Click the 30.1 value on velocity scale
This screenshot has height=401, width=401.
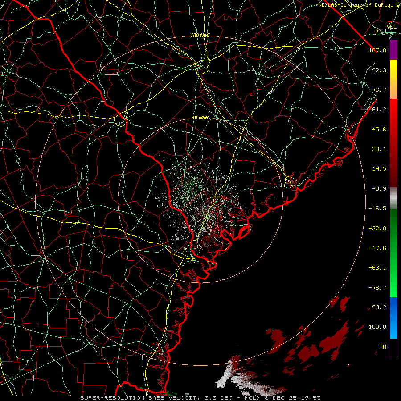click(379, 149)
